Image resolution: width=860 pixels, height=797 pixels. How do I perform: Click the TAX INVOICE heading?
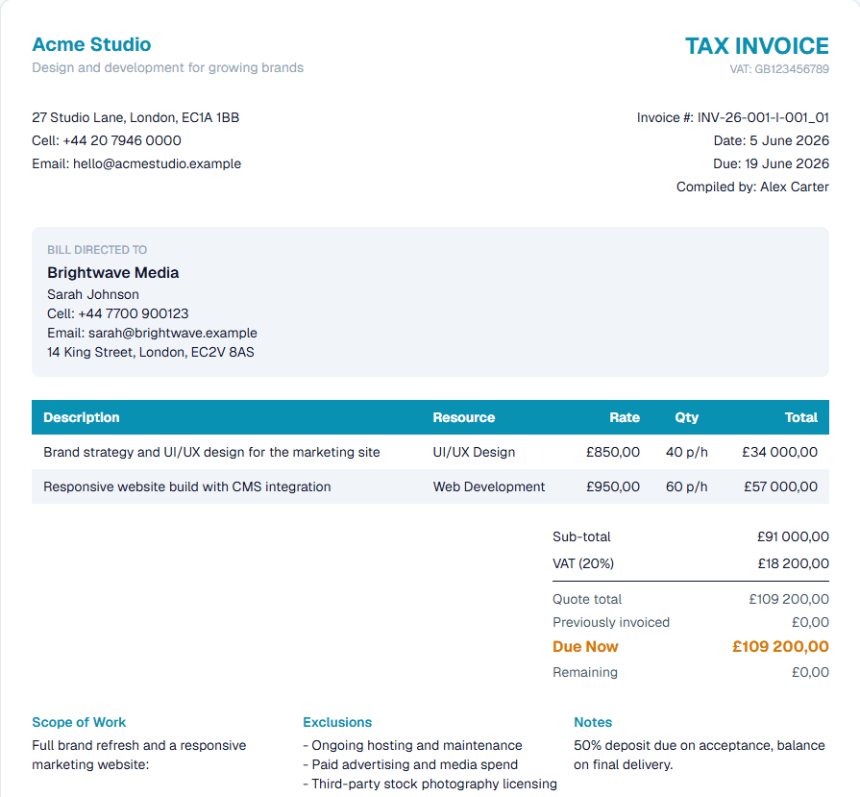757,46
